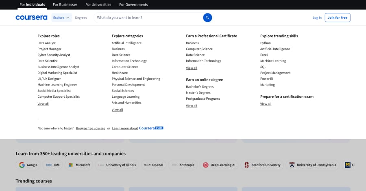Click View all under Professional Certificate
This screenshot has height=191, width=366.
click(x=192, y=68)
